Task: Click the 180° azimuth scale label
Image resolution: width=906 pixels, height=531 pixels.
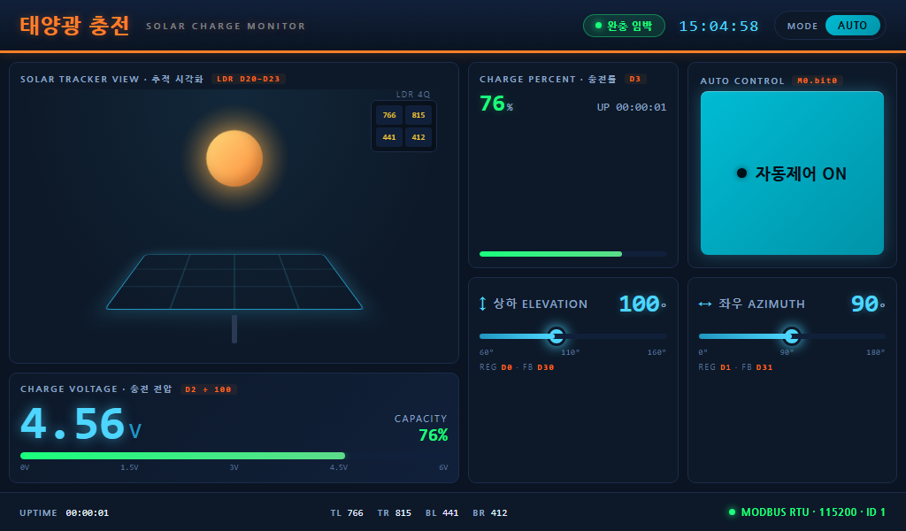Action: [x=875, y=352]
